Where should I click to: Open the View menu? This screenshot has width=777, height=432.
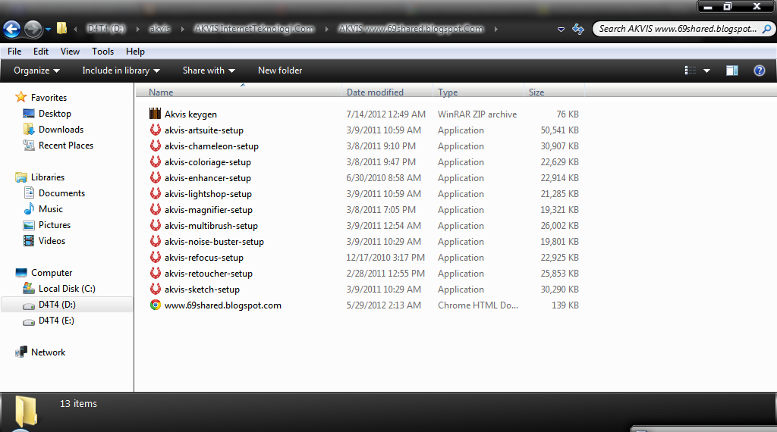[70, 52]
